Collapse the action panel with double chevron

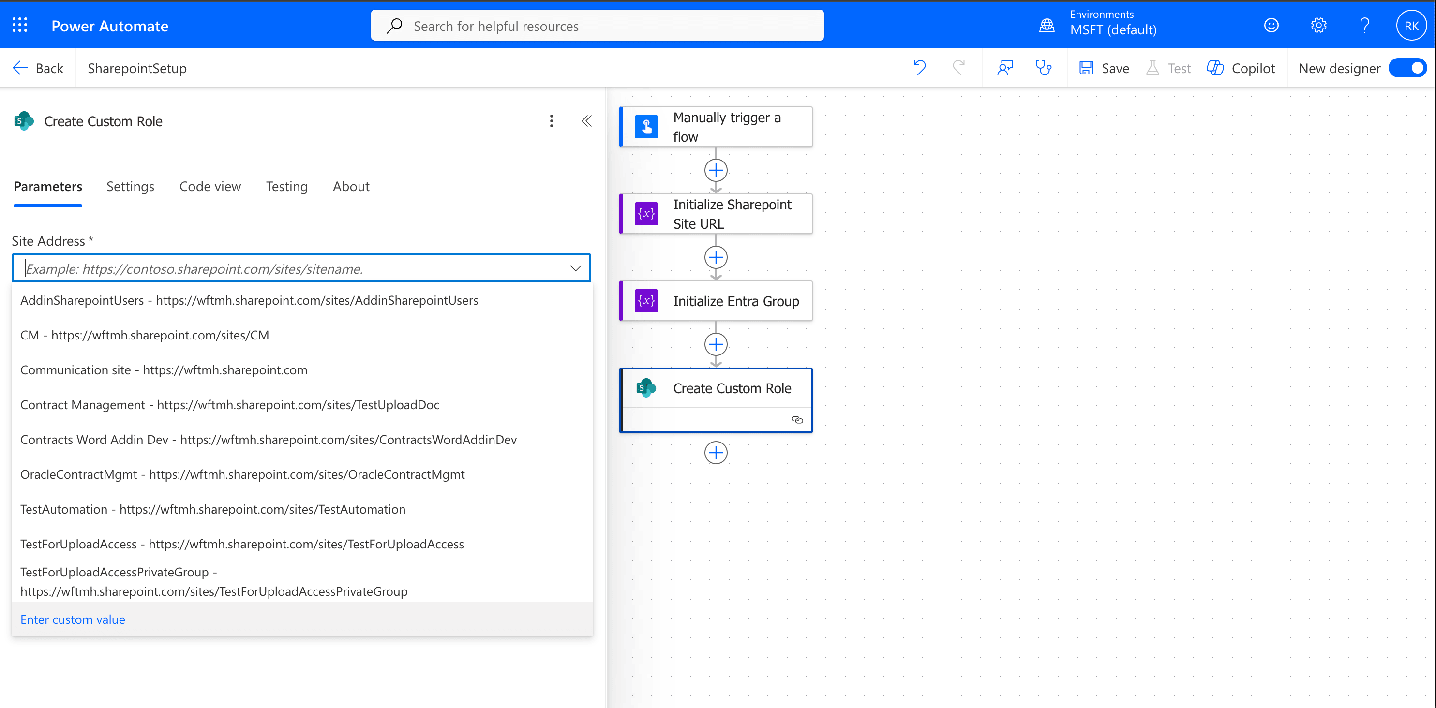point(586,121)
